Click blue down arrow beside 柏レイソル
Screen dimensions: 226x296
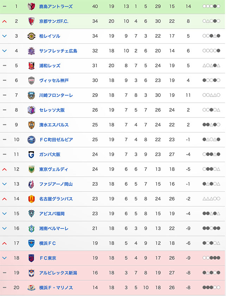4,36
